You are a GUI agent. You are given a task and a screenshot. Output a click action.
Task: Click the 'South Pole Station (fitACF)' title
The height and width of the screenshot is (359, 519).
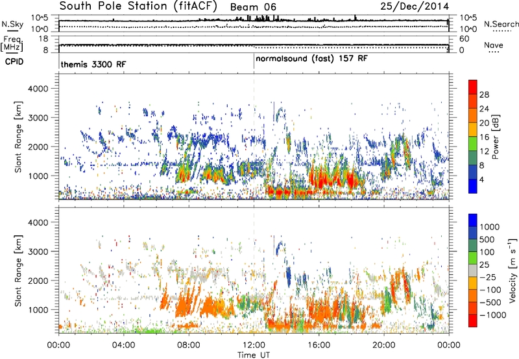coord(138,6)
